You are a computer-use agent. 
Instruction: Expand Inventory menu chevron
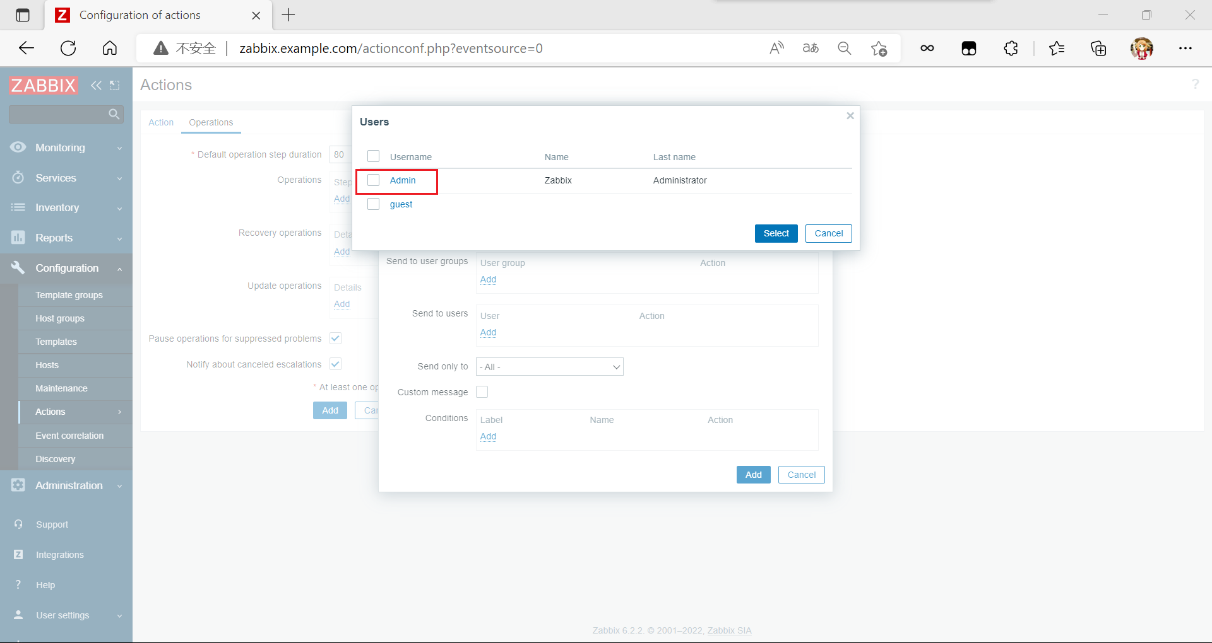tap(119, 208)
